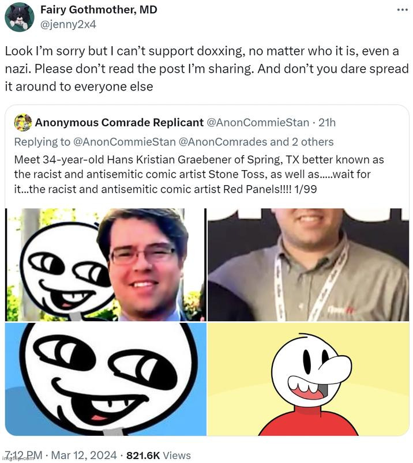The height and width of the screenshot is (463, 413).
Task: Open the Fairy Gothmother, MD display name
Action: (99, 10)
